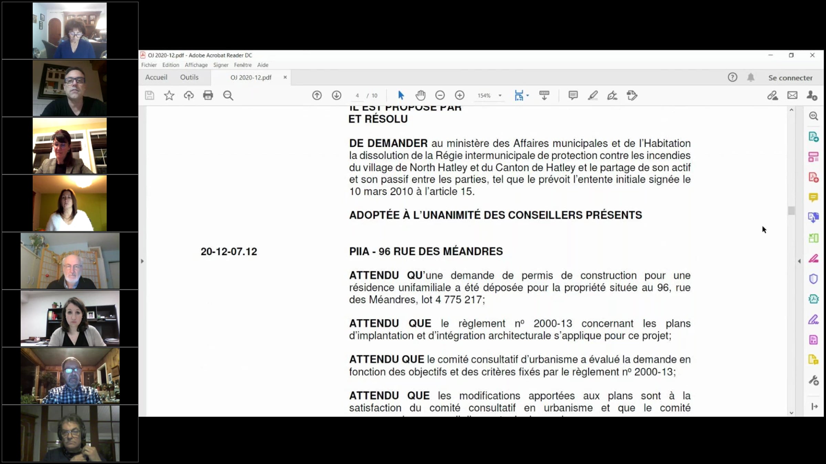Viewport: 826px width, 464px height.
Task: Open Create PDF tool in right pane
Action: tap(813, 177)
